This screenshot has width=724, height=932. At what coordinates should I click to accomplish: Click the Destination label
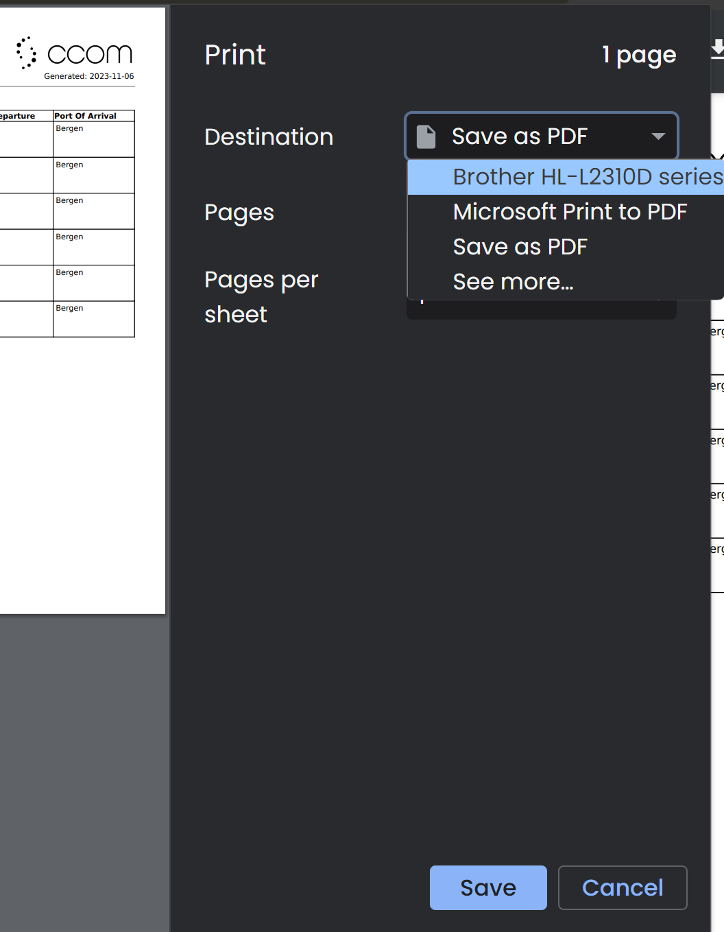[269, 136]
